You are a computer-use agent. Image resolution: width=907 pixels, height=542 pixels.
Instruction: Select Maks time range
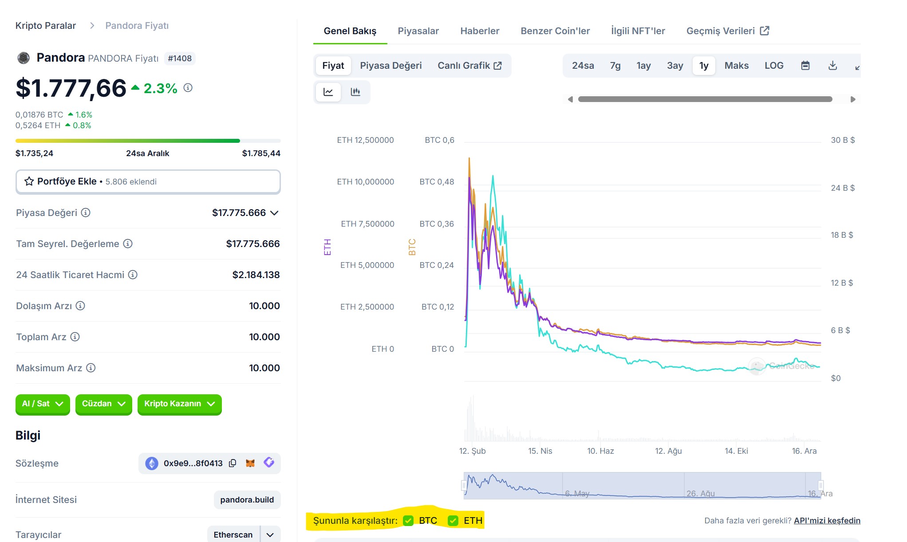737,66
